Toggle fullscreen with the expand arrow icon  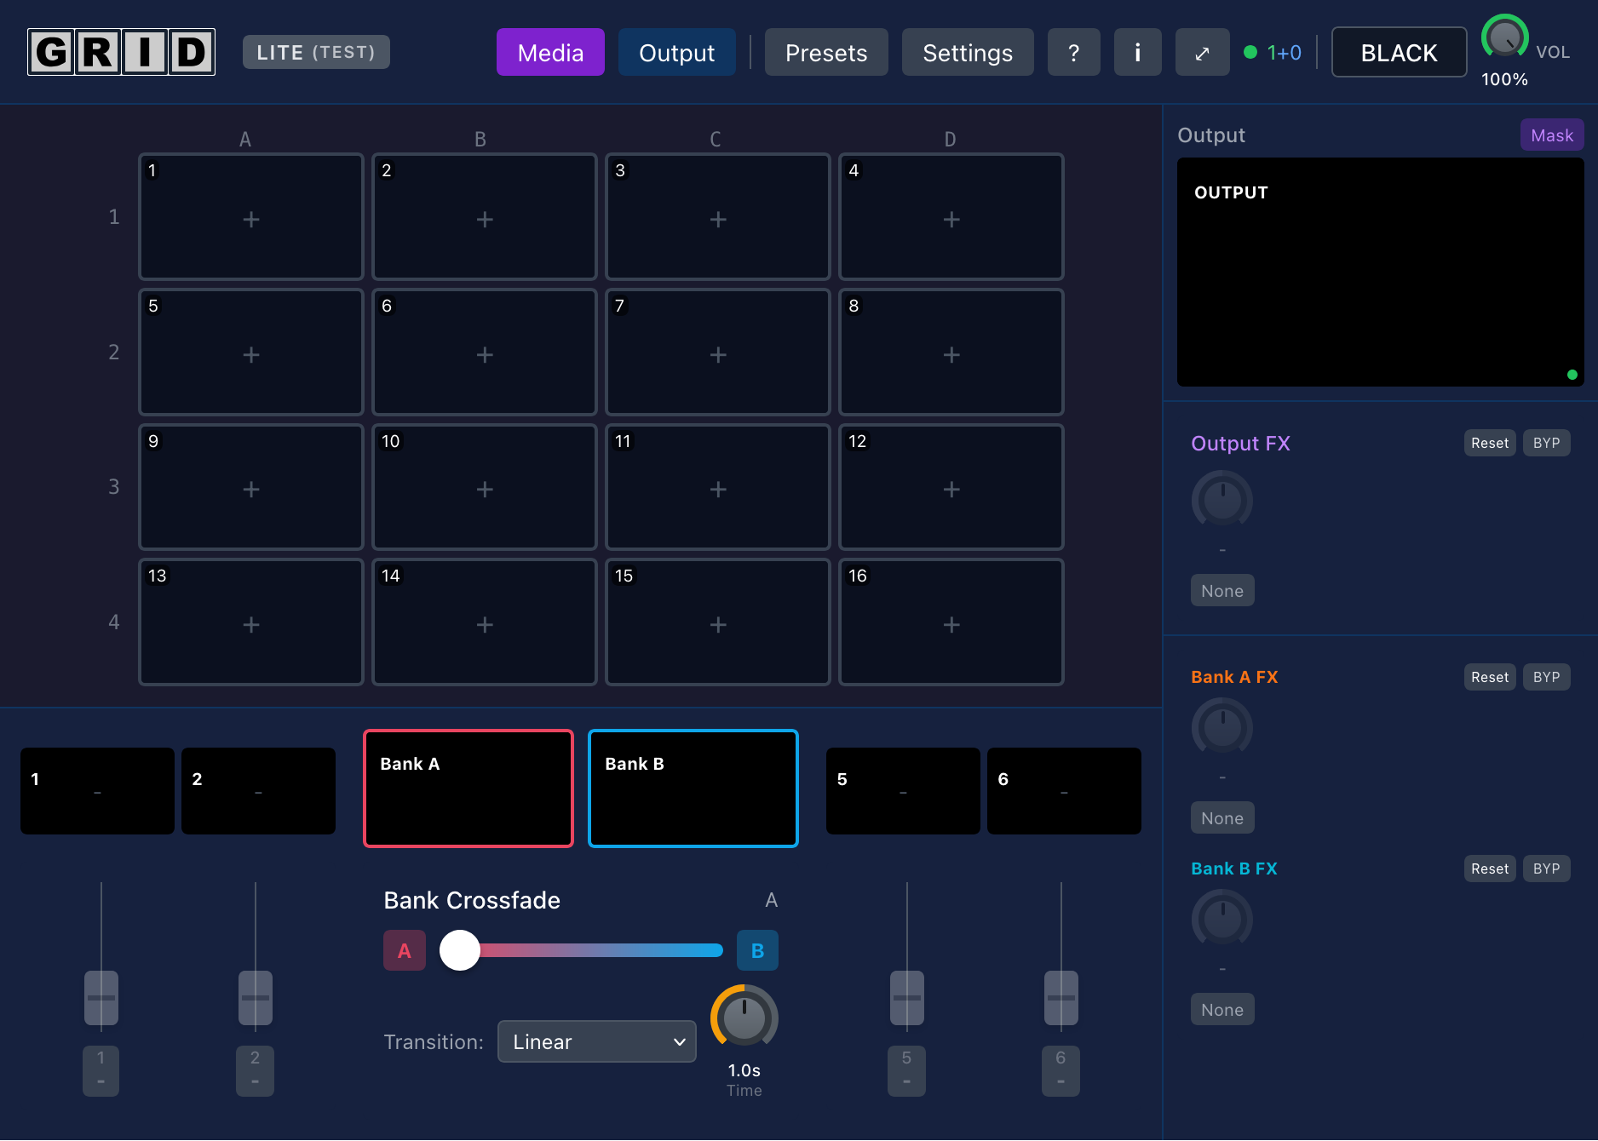coord(1202,52)
